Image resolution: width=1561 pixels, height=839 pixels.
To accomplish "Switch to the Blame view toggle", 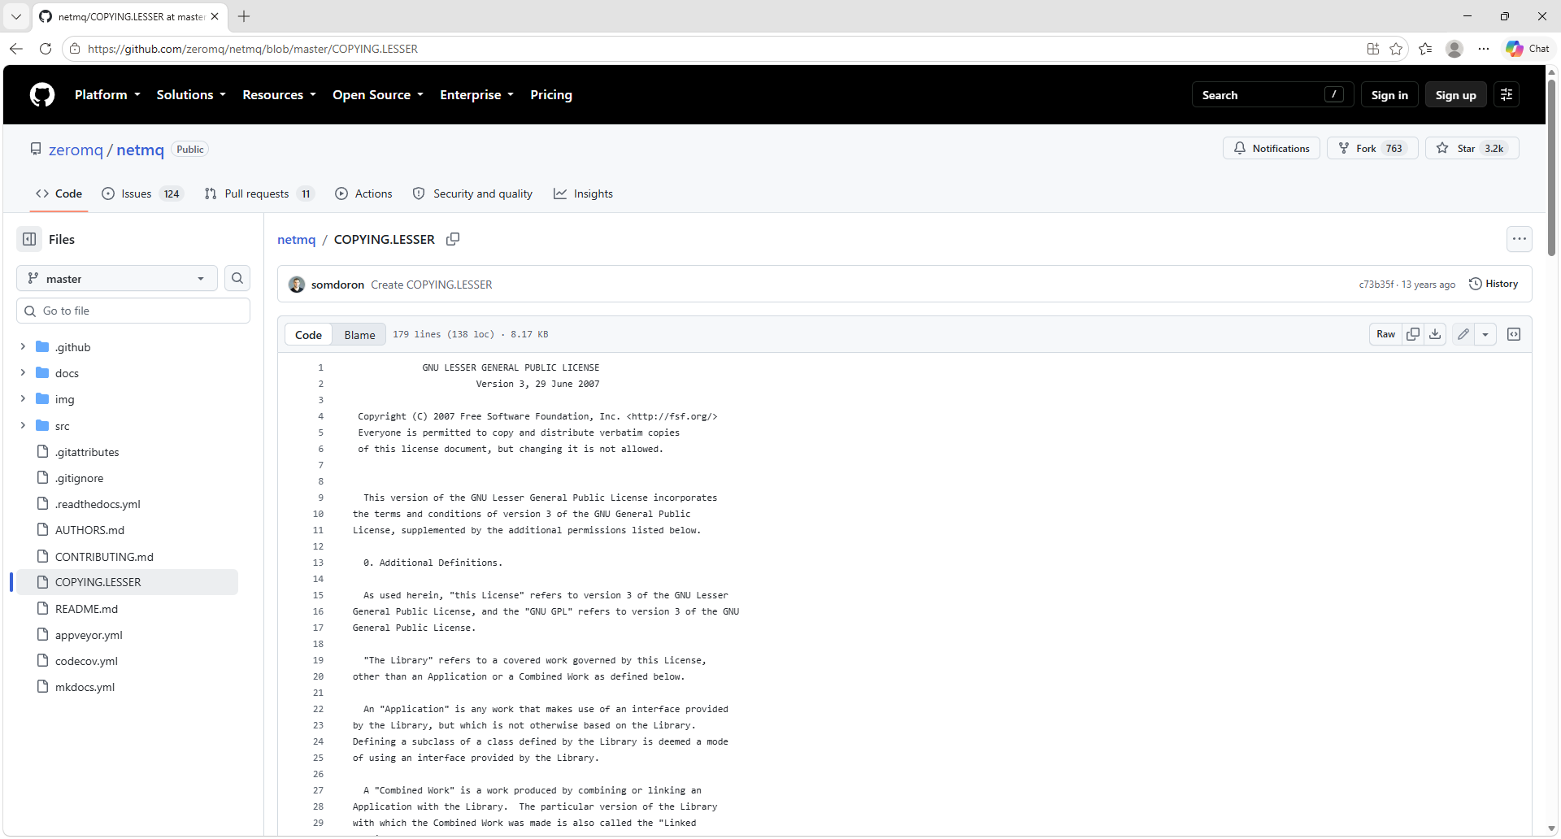I will coord(359,335).
